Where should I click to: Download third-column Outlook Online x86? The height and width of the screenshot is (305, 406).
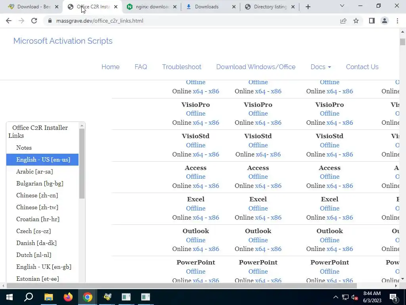pos(347,249)
